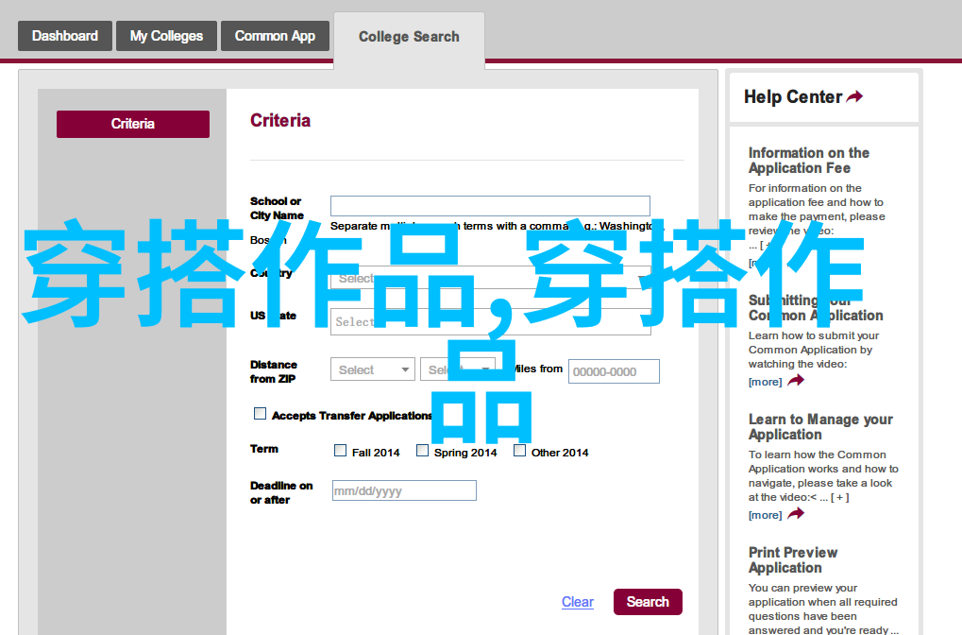Go to the Common App tab
The height and width of the screenshot is (635, 962).
point(275,36)
